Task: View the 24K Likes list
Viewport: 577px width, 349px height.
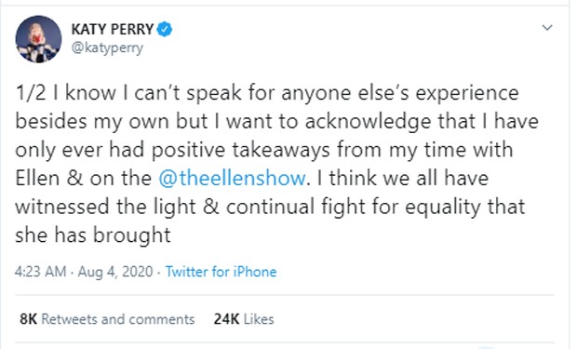Action: pyautogui.click(x=244, y=319)
